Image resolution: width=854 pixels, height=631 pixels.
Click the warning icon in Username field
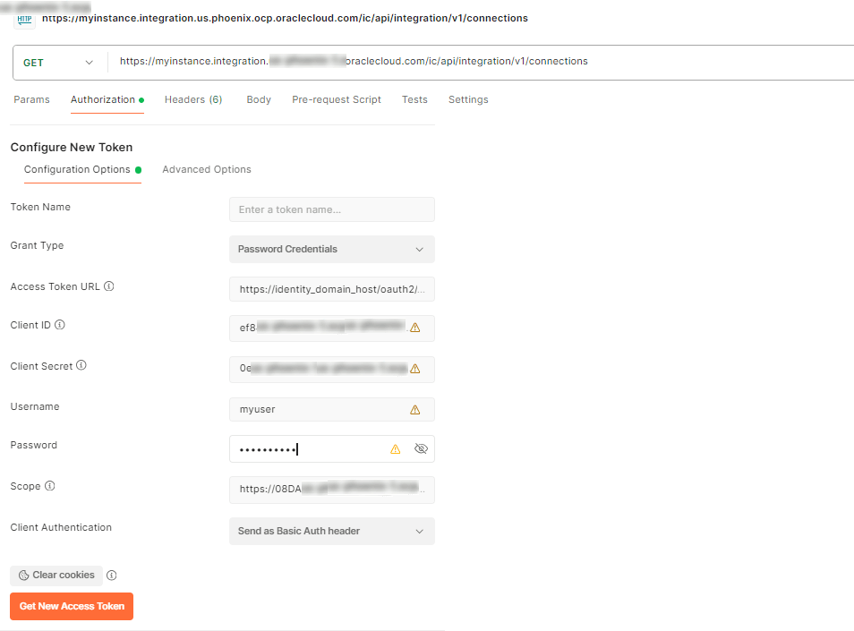pos(414,409)
